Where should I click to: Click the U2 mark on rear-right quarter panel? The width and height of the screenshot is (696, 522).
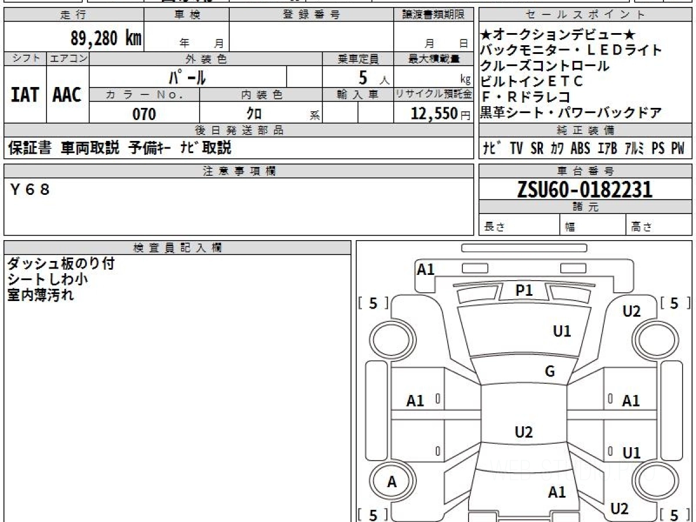pyautogui.click(x=619, y=509)
